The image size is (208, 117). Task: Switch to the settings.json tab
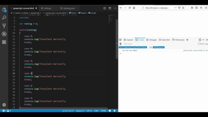(x=69, y=8)
